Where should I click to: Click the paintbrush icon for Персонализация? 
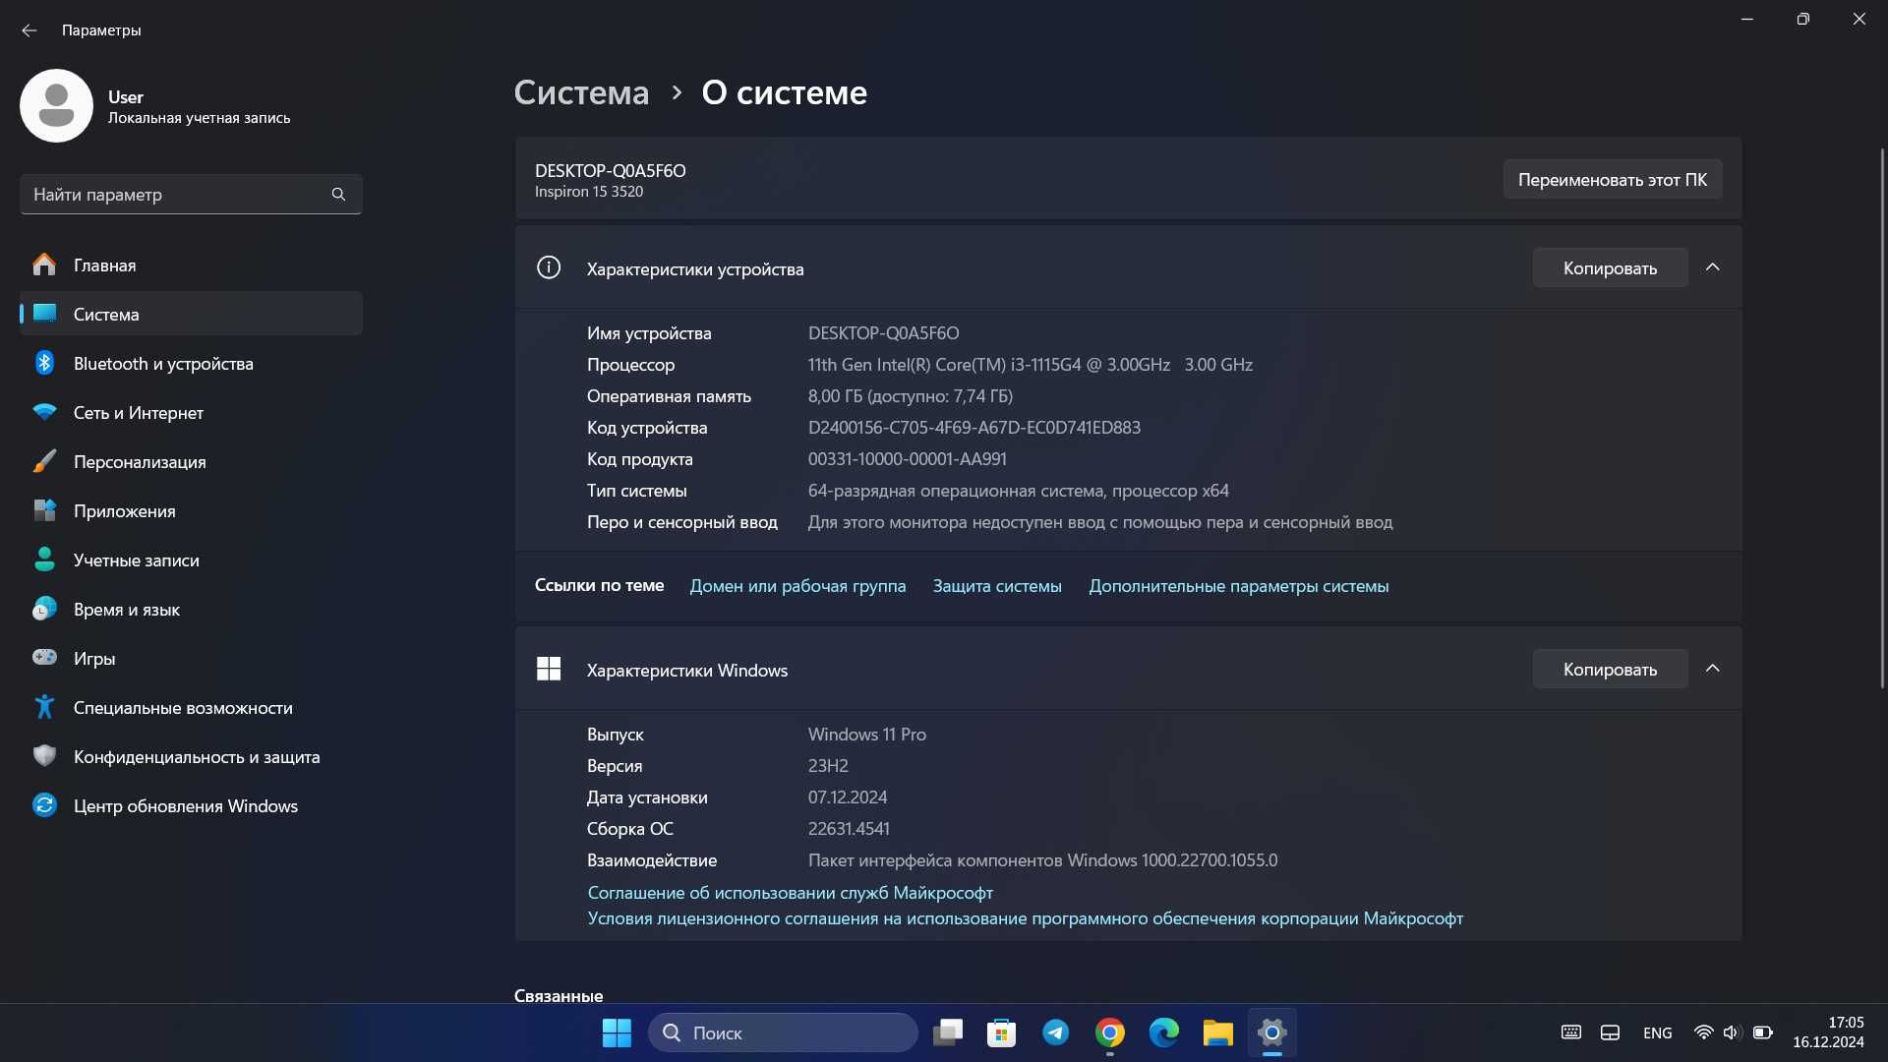tap(44, 461)
